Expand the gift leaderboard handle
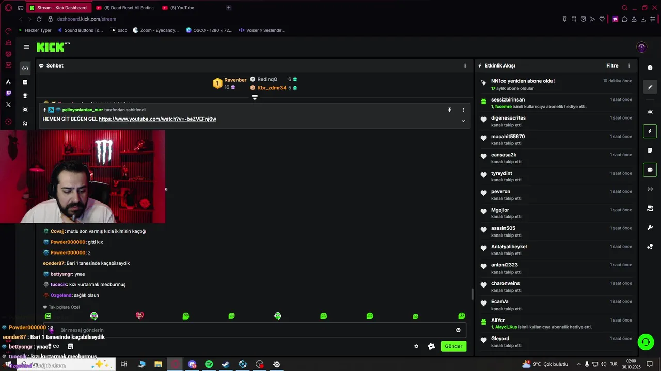This screenshot has width=661, height=371. (x=255, y=97)
